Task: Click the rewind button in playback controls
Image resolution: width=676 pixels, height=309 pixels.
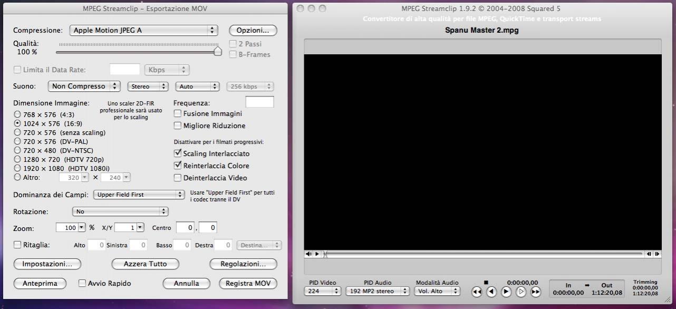Action: coord(477,291)
